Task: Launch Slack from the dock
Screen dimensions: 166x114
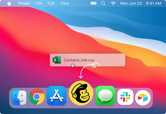Action: (125, 97)
